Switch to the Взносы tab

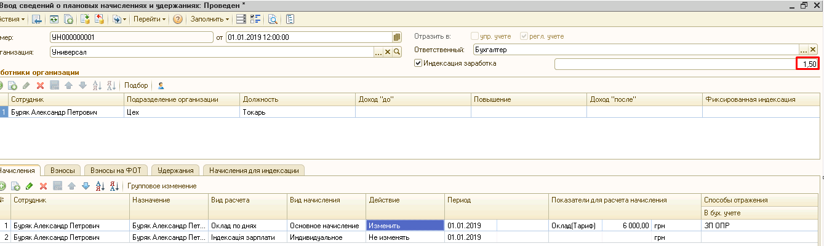coord(63,171)
